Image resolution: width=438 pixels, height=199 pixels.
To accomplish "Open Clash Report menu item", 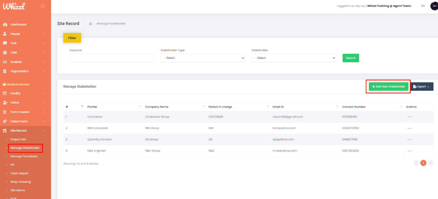I will point(19,173).
